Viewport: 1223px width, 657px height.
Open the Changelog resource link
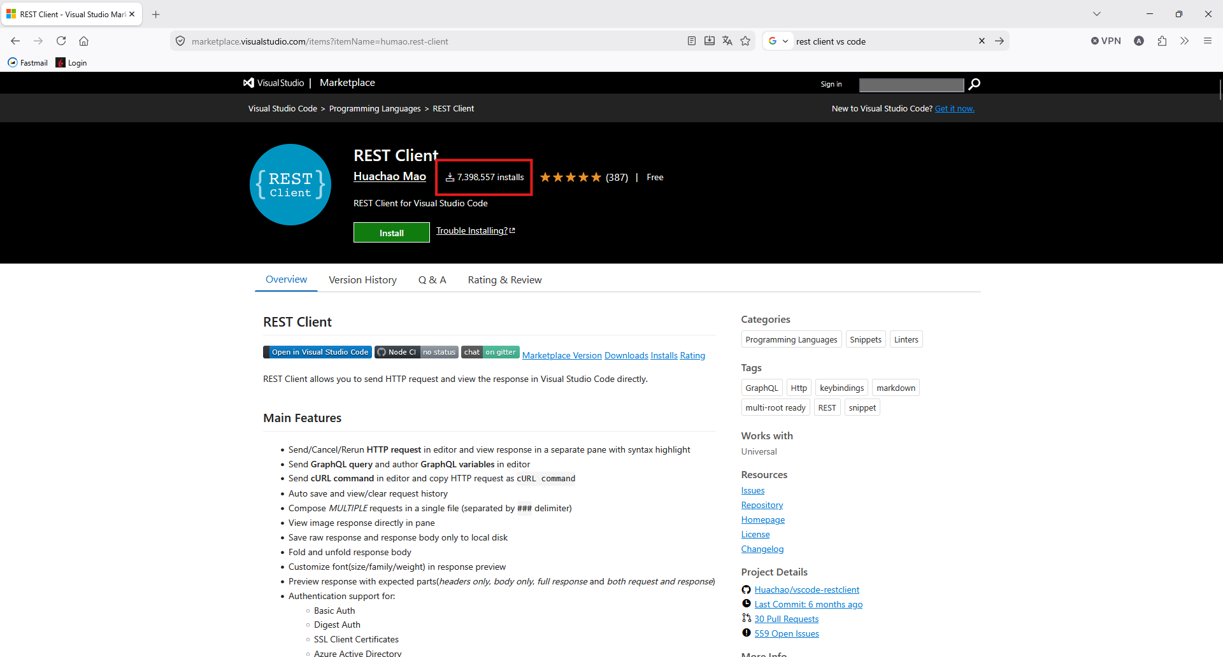click(x=762, y=549)
